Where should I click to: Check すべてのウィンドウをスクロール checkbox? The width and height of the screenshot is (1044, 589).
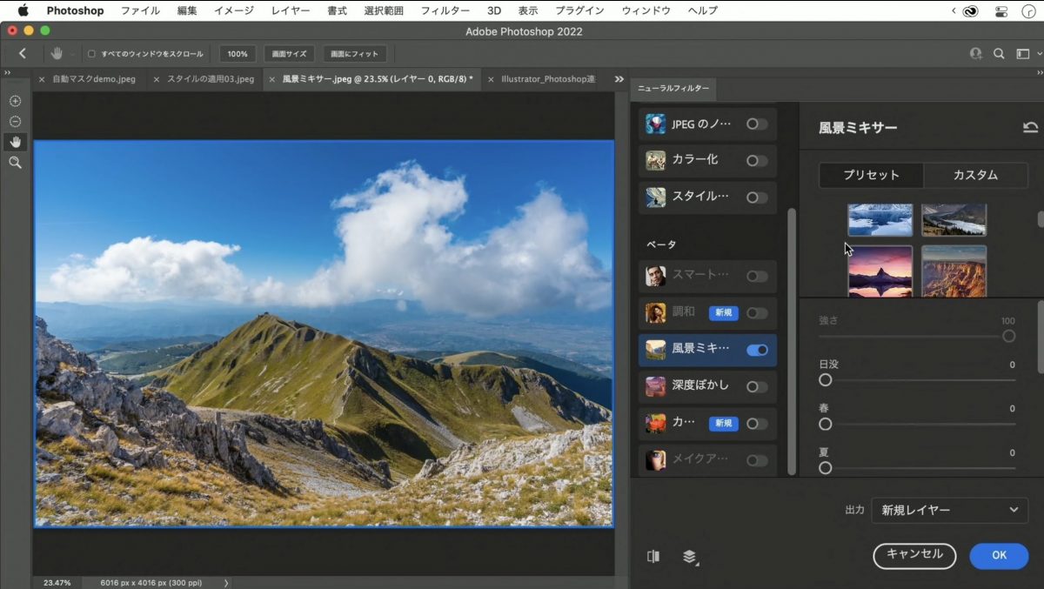point(92,54)
